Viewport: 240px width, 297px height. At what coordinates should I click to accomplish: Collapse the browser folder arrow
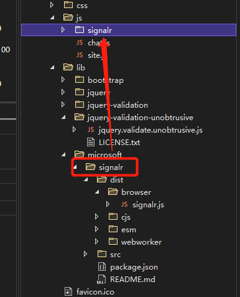click(97, 192)
